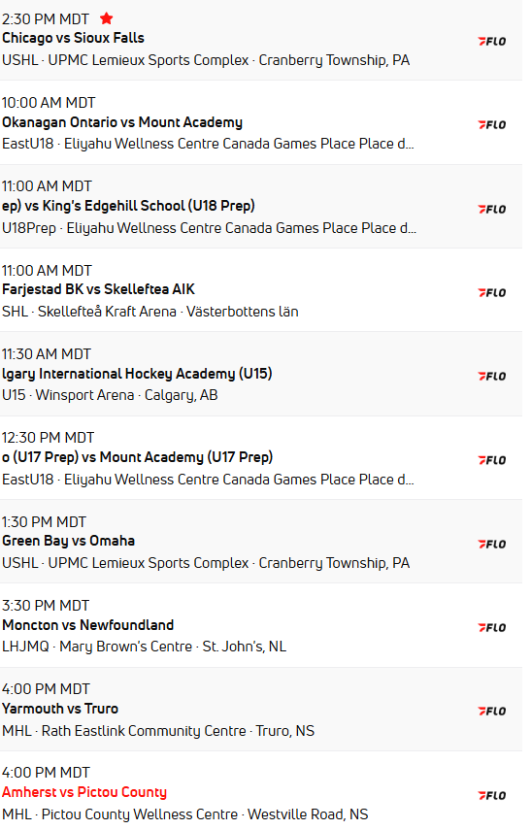531x830 pixels.
Task: Click FLO logo beside Yarmouth vs Truro
Action: tap(492, 712)
